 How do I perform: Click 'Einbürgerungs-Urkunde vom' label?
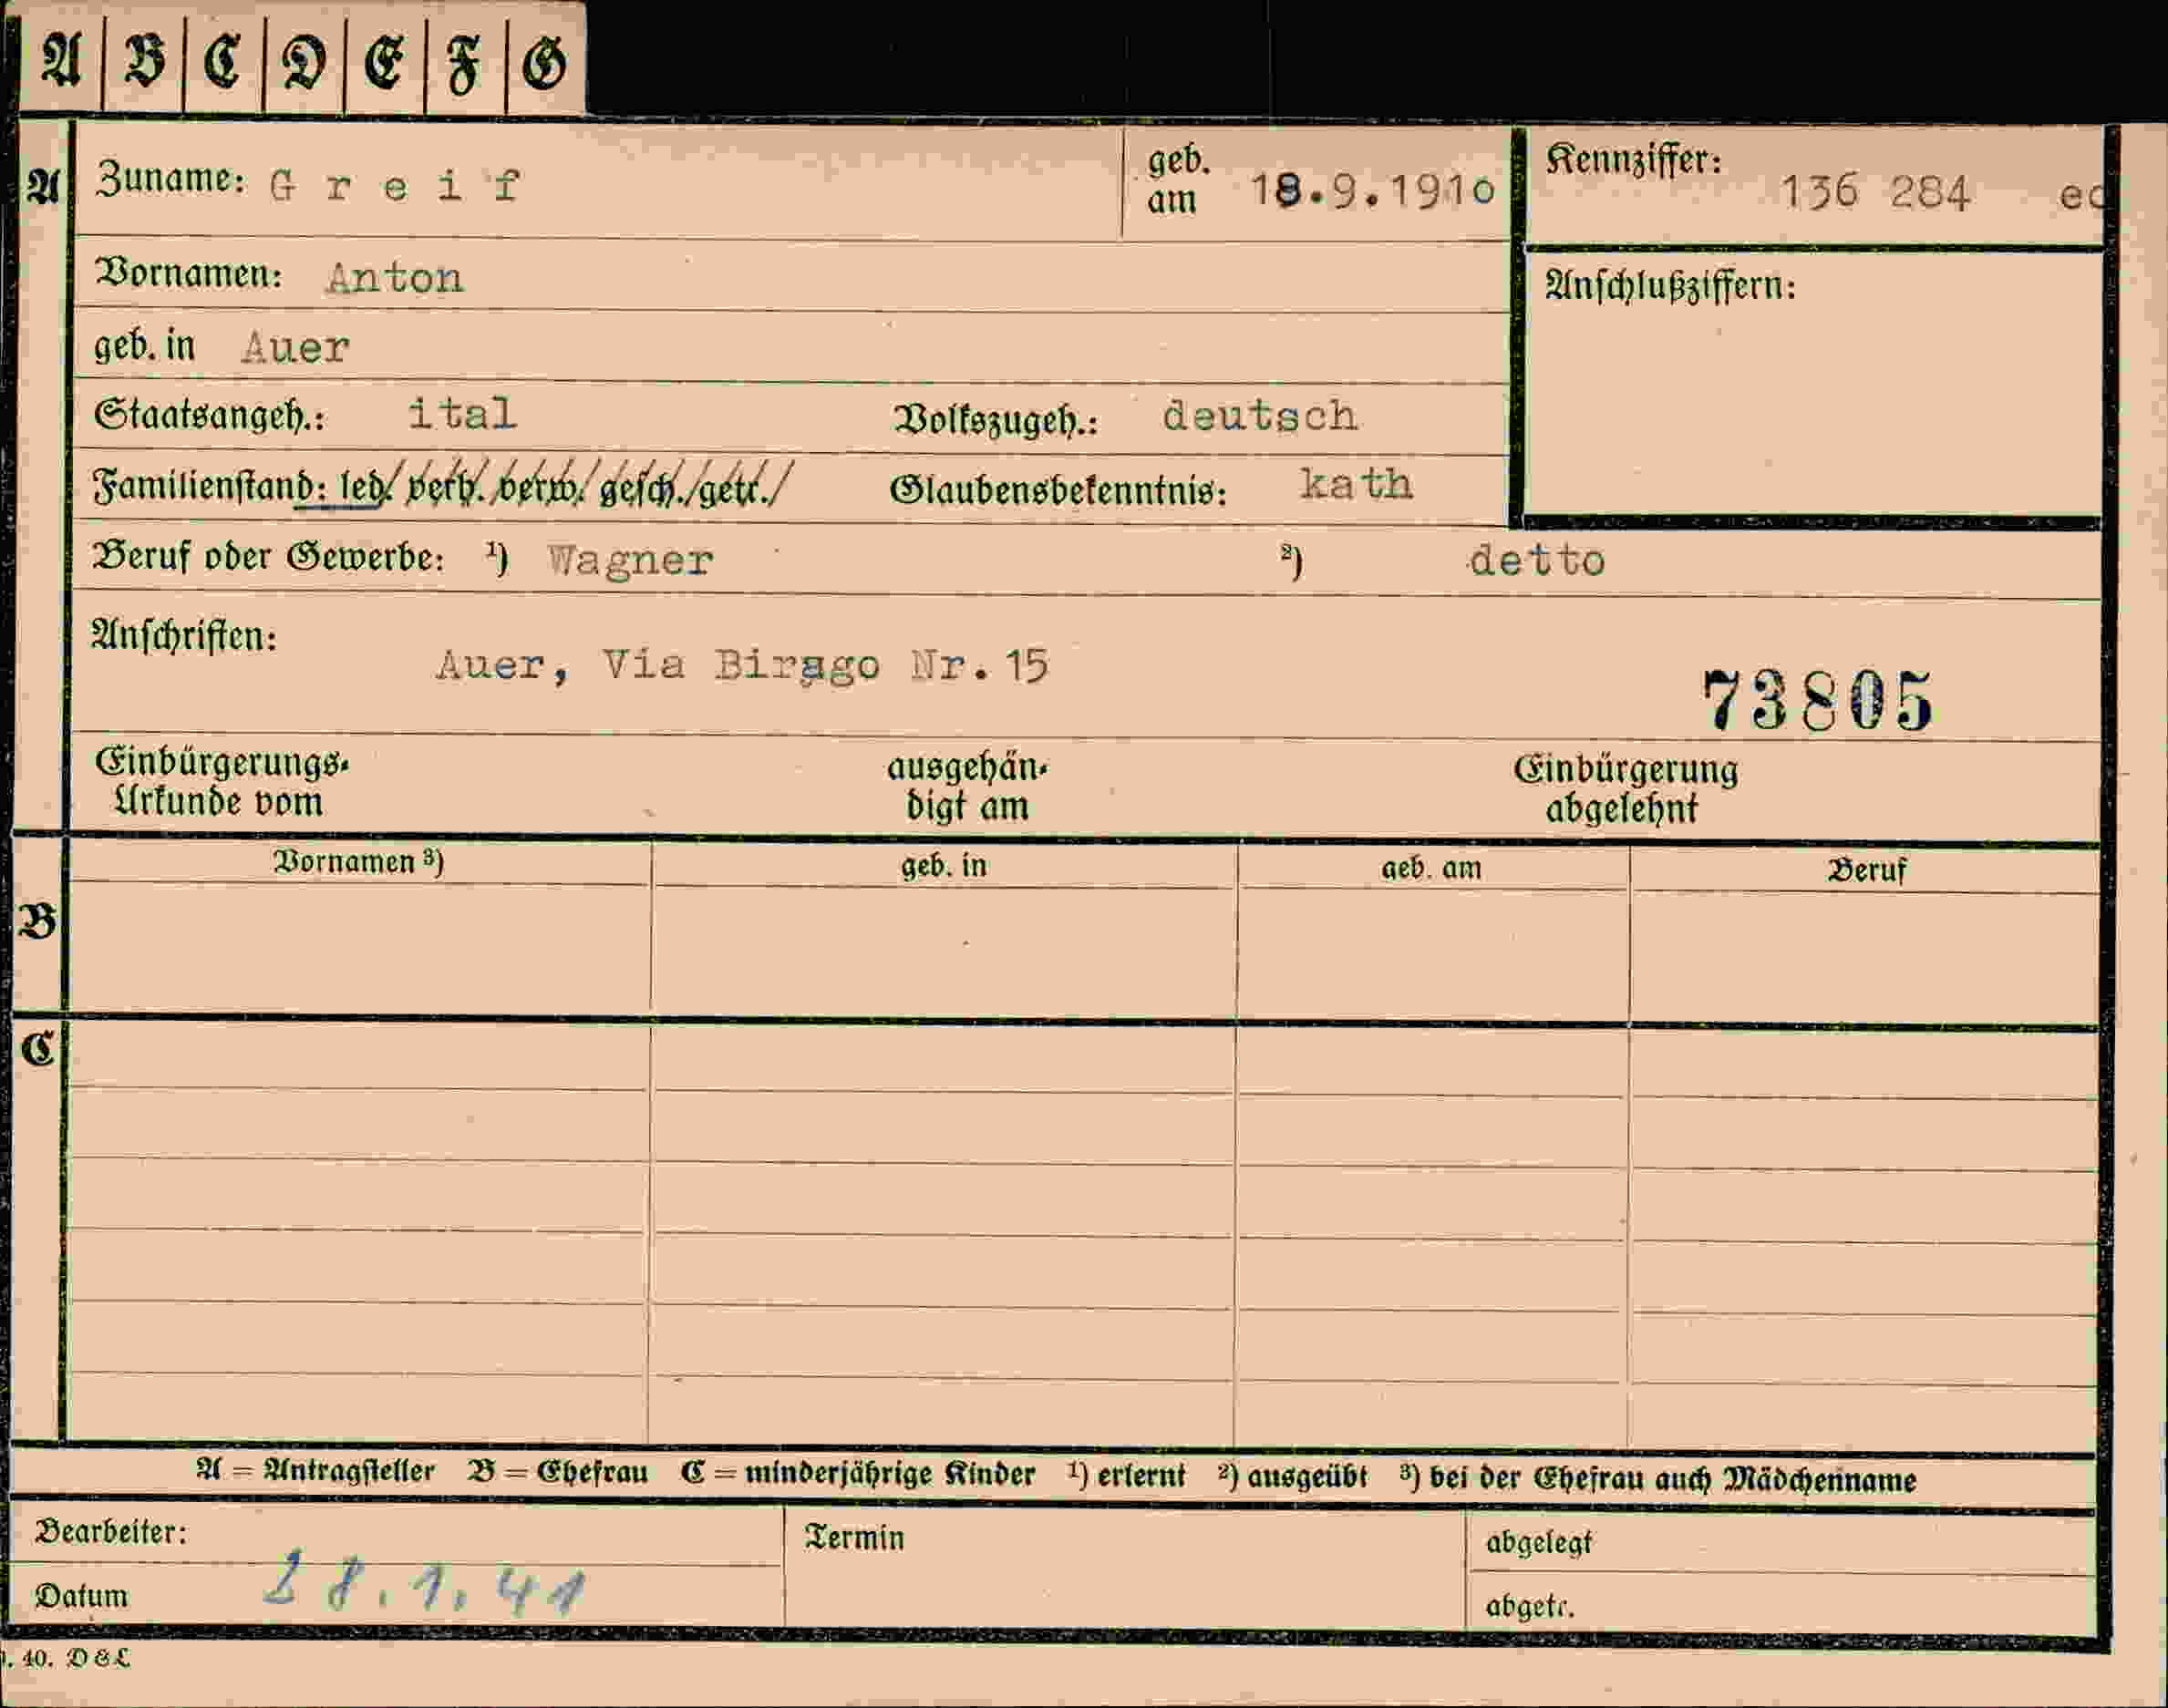pyautogui.click(x=222, y=782)
